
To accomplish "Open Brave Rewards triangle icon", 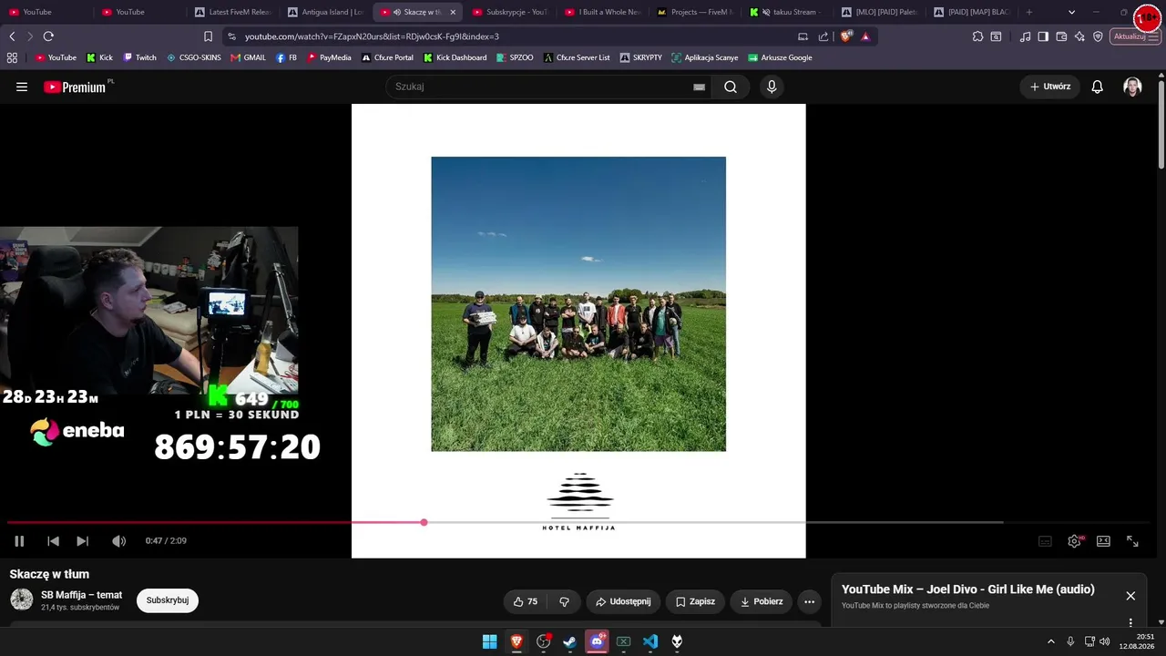I will (x=865, y=36).
